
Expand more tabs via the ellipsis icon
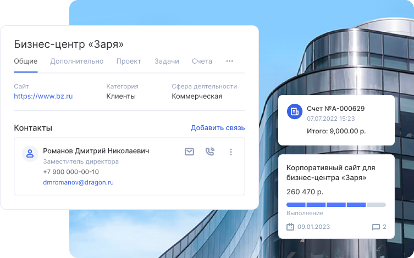(229, 61)
